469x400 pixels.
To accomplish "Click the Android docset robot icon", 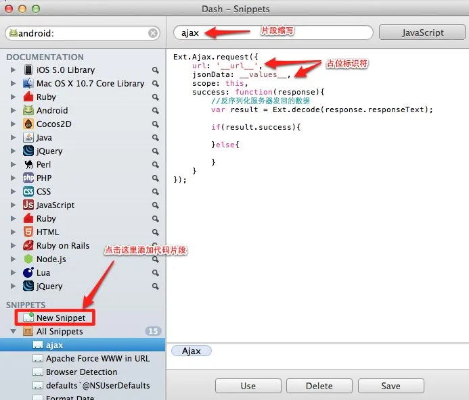I will pyautogui.click(x=28, y=111).
